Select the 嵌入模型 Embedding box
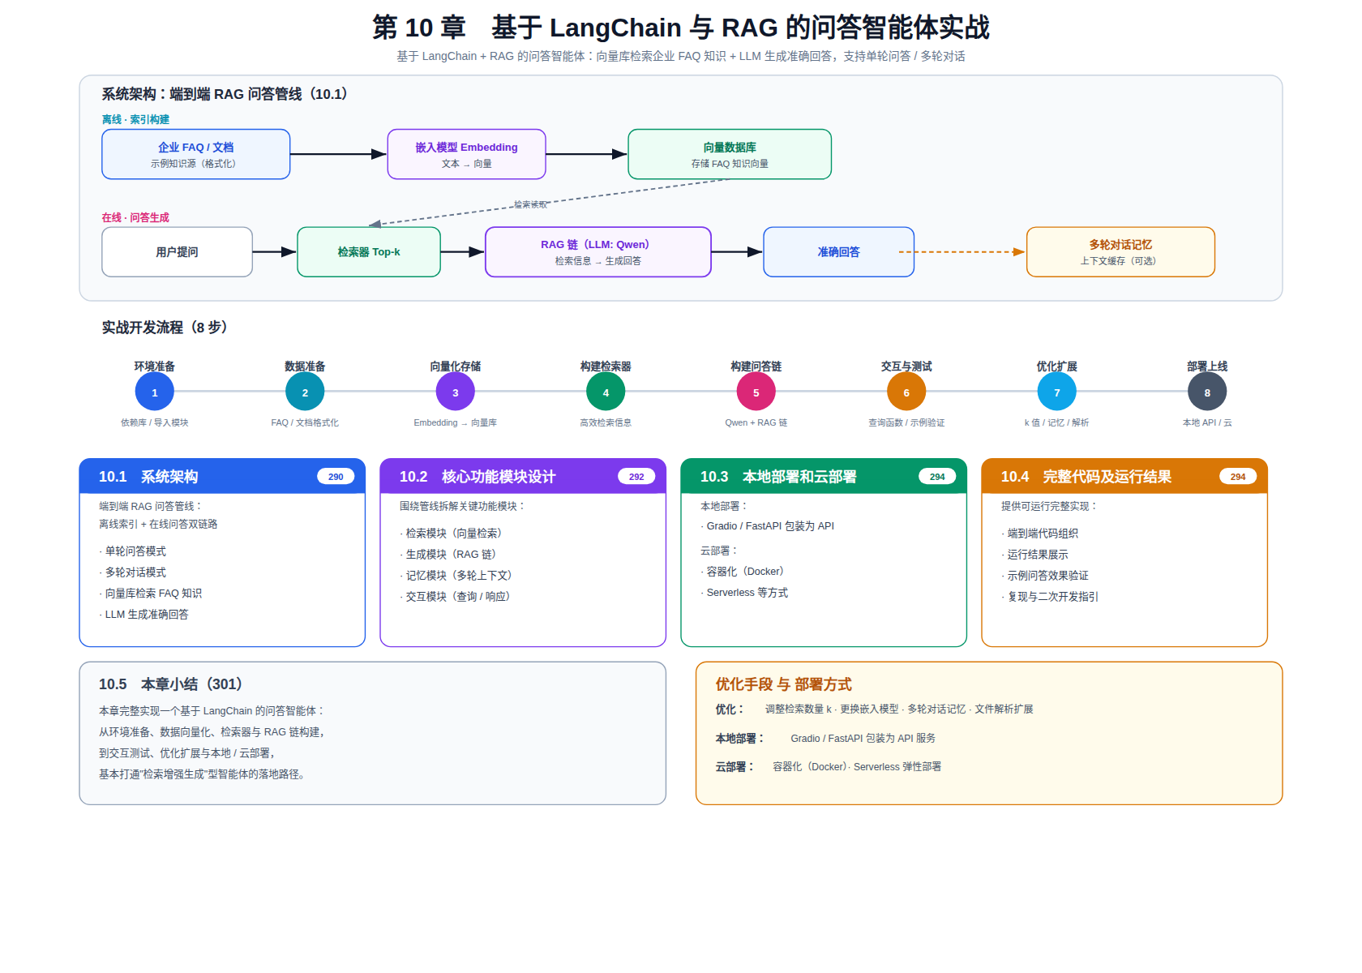The height and width of the screenshot is (973, 1362). click(x=466, y=154)
